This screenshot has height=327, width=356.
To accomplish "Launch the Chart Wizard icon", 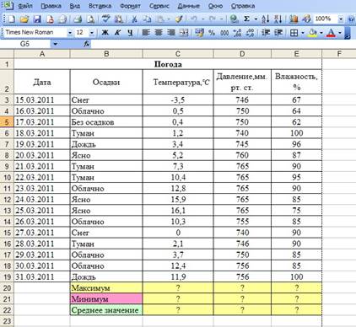I will tap(294, 19).
